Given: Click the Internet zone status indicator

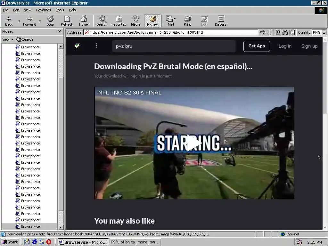Looking at the screenshot, I should click(290, 234).
